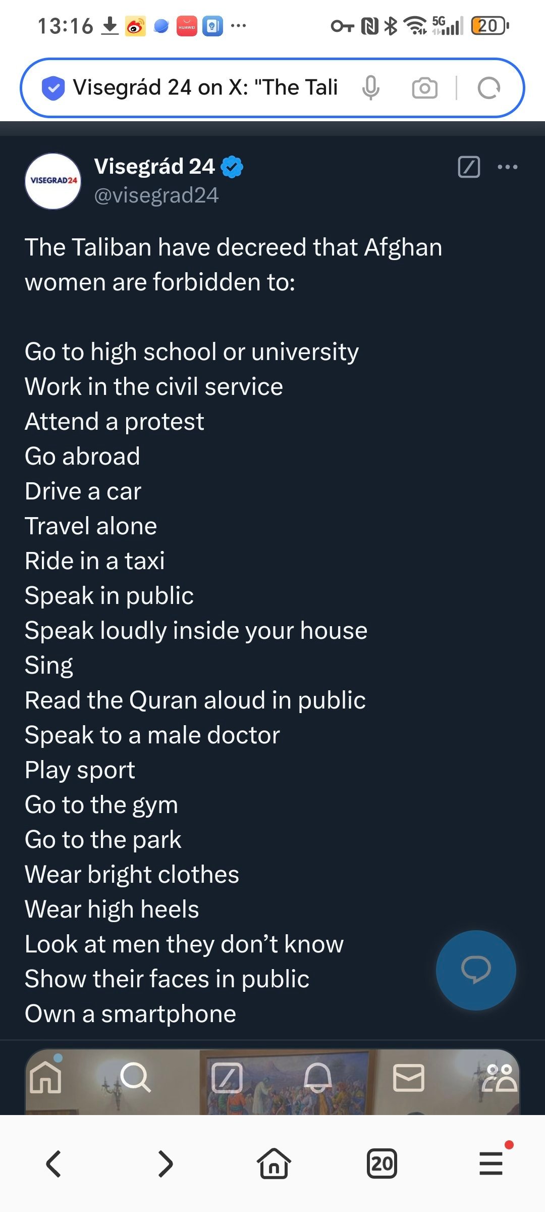
Task: Reload the page with refresh icon
Action: [488, 88]
